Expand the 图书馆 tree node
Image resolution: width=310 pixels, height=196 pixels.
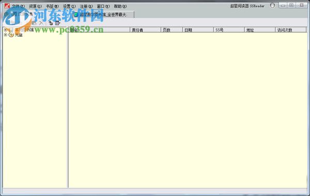(x=6, y=30)
